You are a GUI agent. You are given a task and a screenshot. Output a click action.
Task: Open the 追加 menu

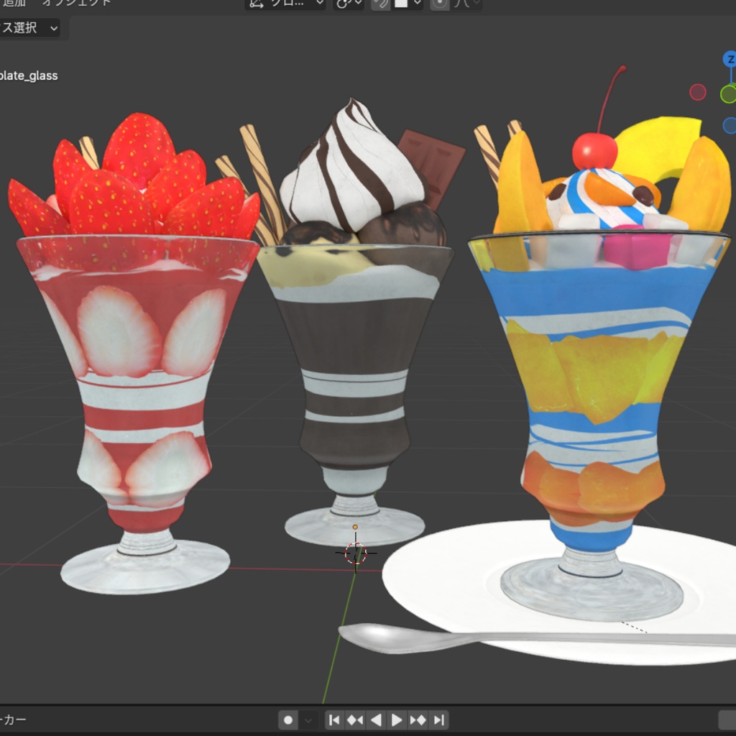tap(14, 3)
